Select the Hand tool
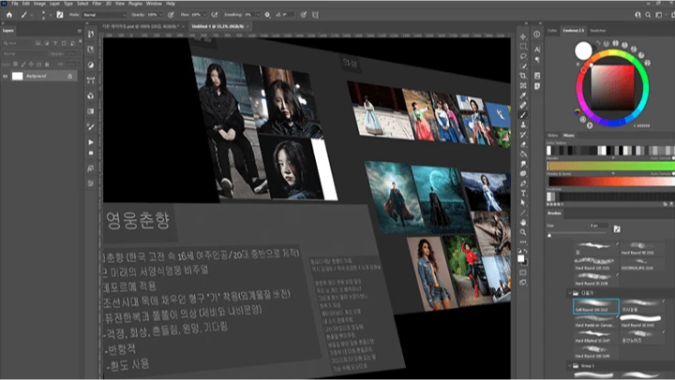The height and width of the screenshot is (380, 675). coord(523,222)
